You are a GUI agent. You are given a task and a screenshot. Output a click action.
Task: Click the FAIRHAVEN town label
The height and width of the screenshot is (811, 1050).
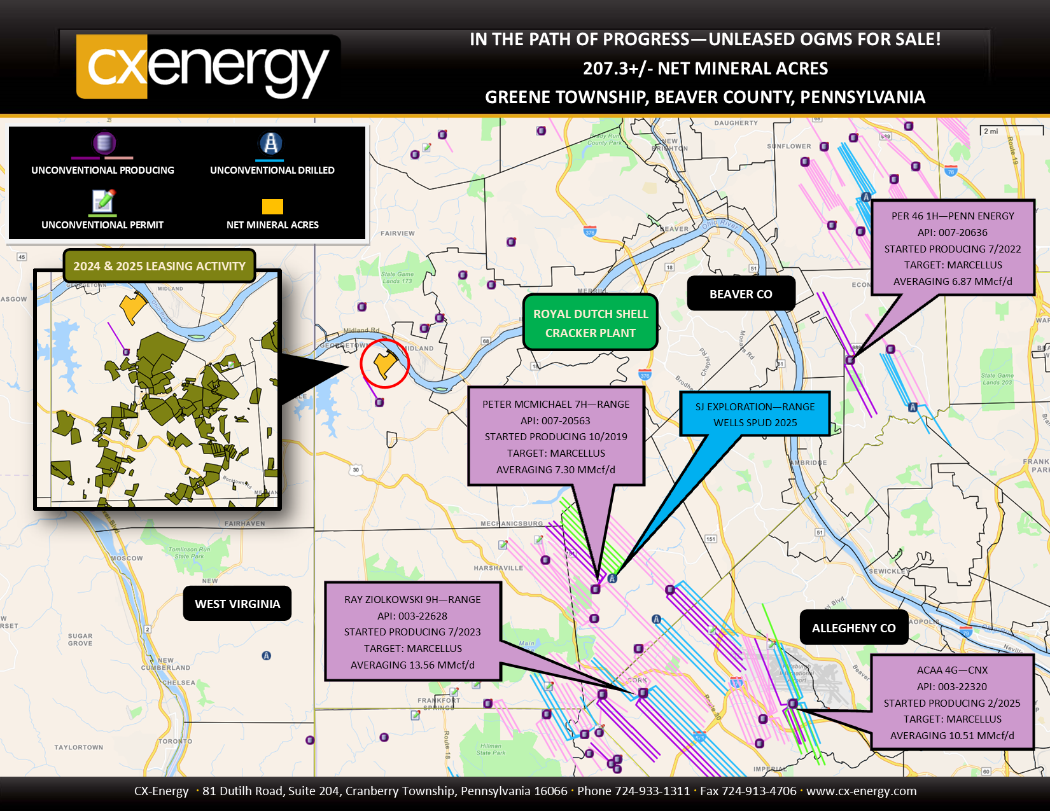click(245, 523)
